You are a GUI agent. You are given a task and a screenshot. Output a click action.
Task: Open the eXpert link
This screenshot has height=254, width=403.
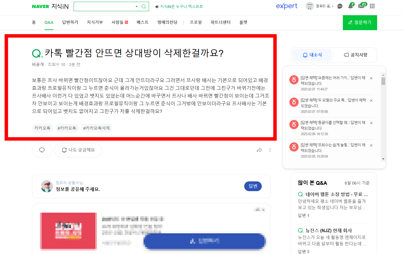(x=287, y=6)
